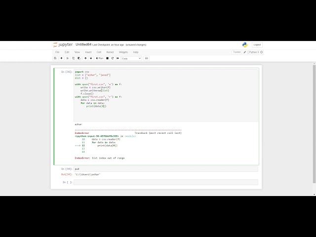Click the In [36] cell prompt
Image resolution: width=316 pixels, height=237 pixels.
[x=67, y=72]
